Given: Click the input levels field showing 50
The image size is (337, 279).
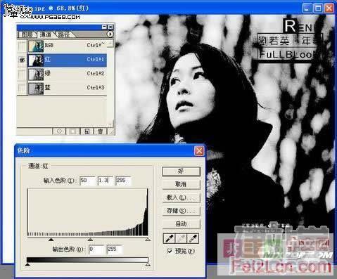Looking at the screenshot, I should point(87,181).
